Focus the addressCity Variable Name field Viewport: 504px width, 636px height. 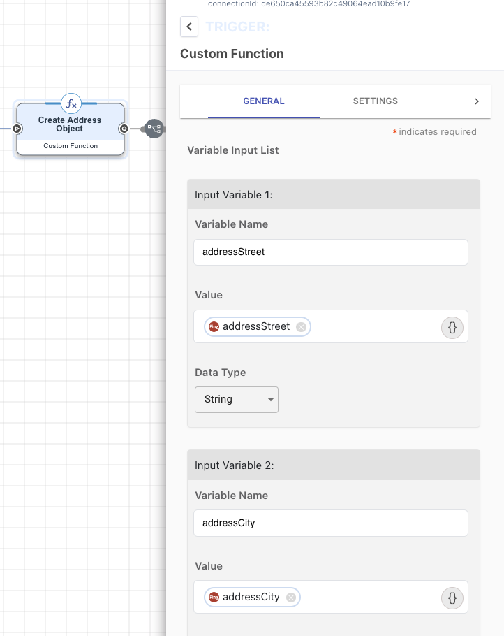[330, 523]
